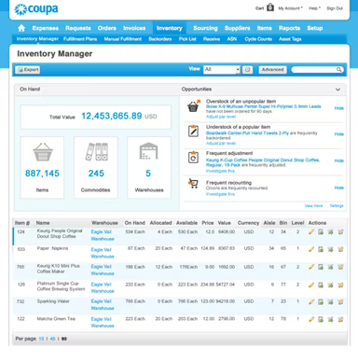Viewport: 358px width, 362px height.
Task: Click second action icon for item 124
Action: (321, 232)
